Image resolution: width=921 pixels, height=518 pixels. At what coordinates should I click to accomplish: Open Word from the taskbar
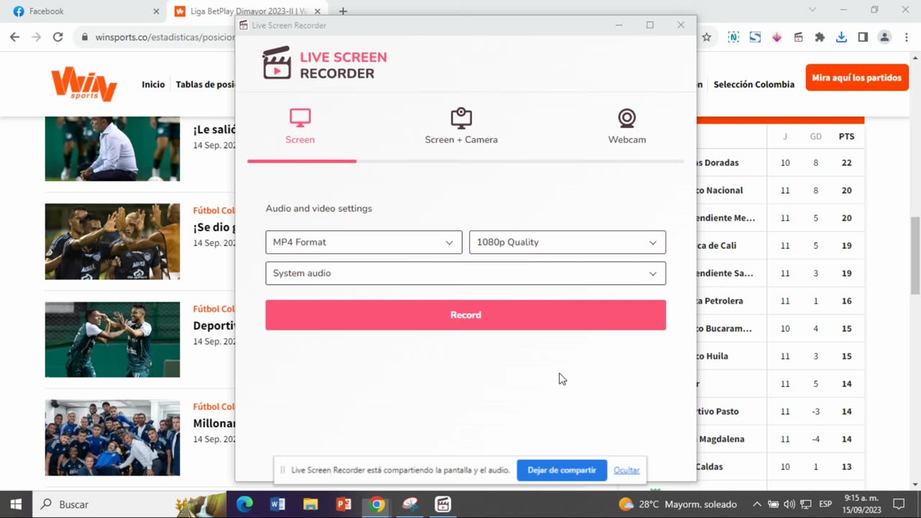click(x=277, y=504)
